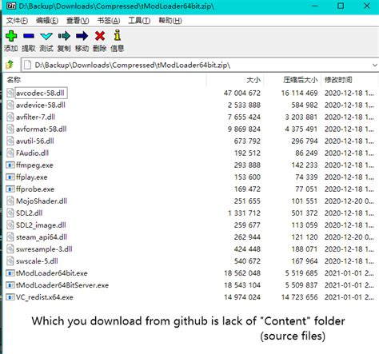Click the file icon of avfilter-7.dll
Screen dimensions: 379x354
(x=10, y=117)
